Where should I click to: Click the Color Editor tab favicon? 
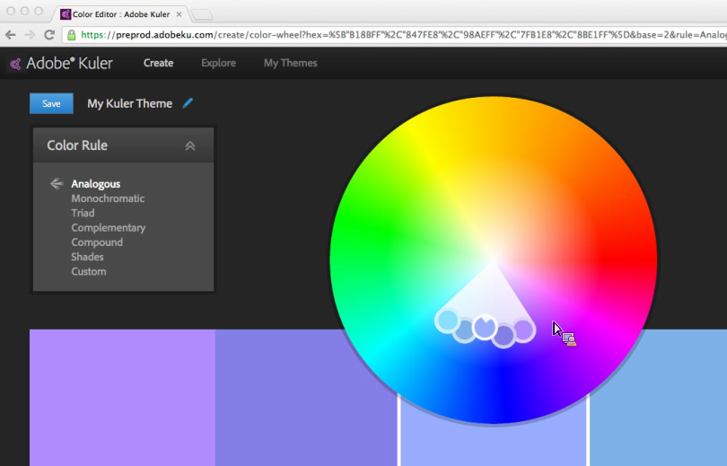66,14
